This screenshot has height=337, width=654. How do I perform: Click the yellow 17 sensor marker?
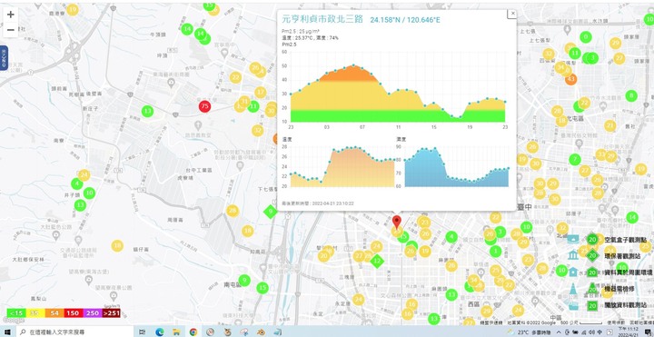[261, 92]
